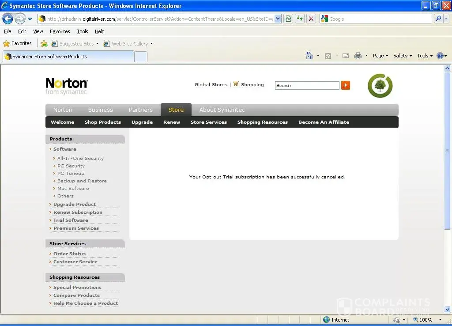Viewport: 452px width, 326px height.
Task: Click the orange search go arrow
Action: click(x=346, y=85)
